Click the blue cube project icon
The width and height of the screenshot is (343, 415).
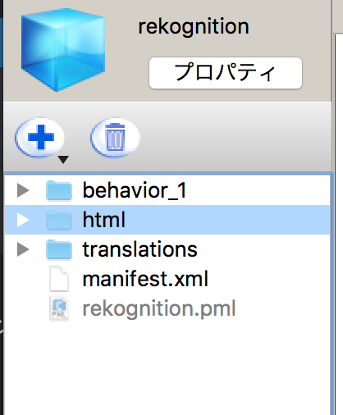tap(63, 50)
